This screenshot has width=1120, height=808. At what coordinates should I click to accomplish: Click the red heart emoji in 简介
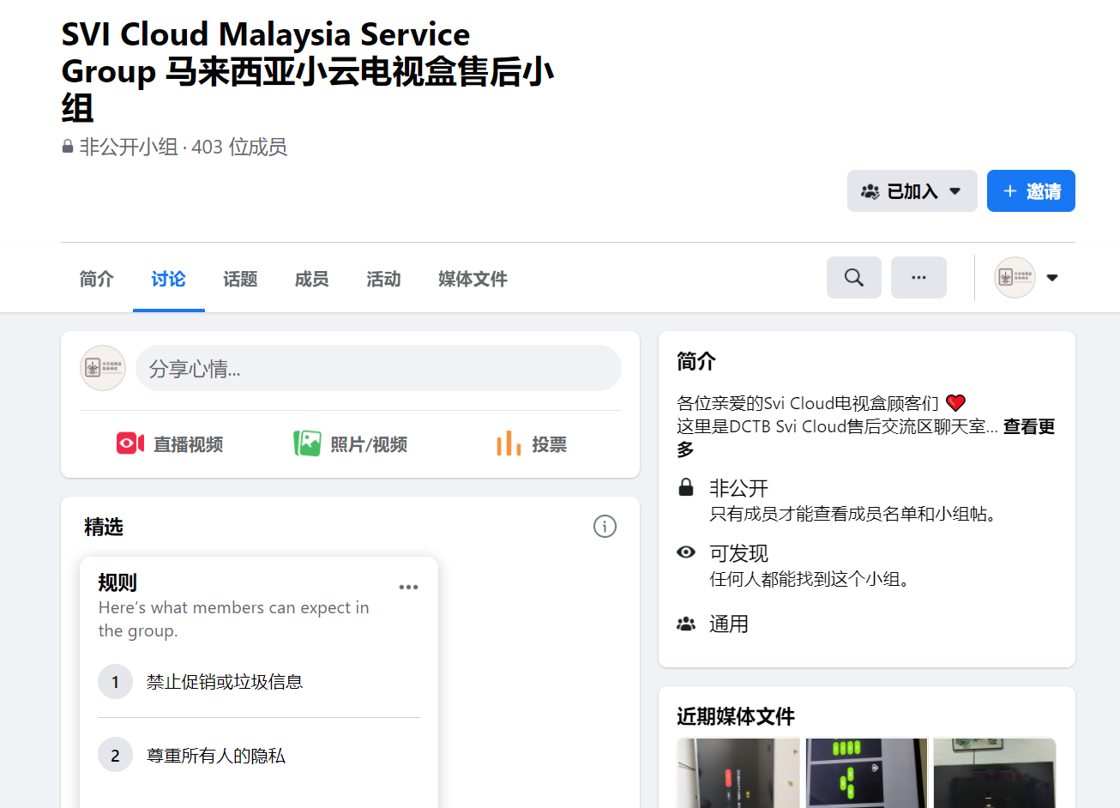[955, 402]
